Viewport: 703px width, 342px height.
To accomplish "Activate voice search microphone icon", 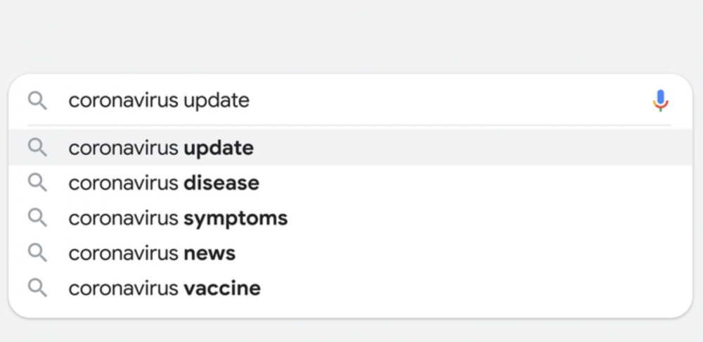I will [660, 100].
